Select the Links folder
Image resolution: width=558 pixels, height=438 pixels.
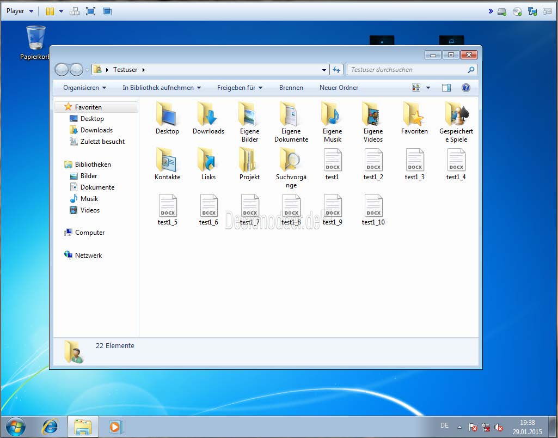tap(209, 164)
